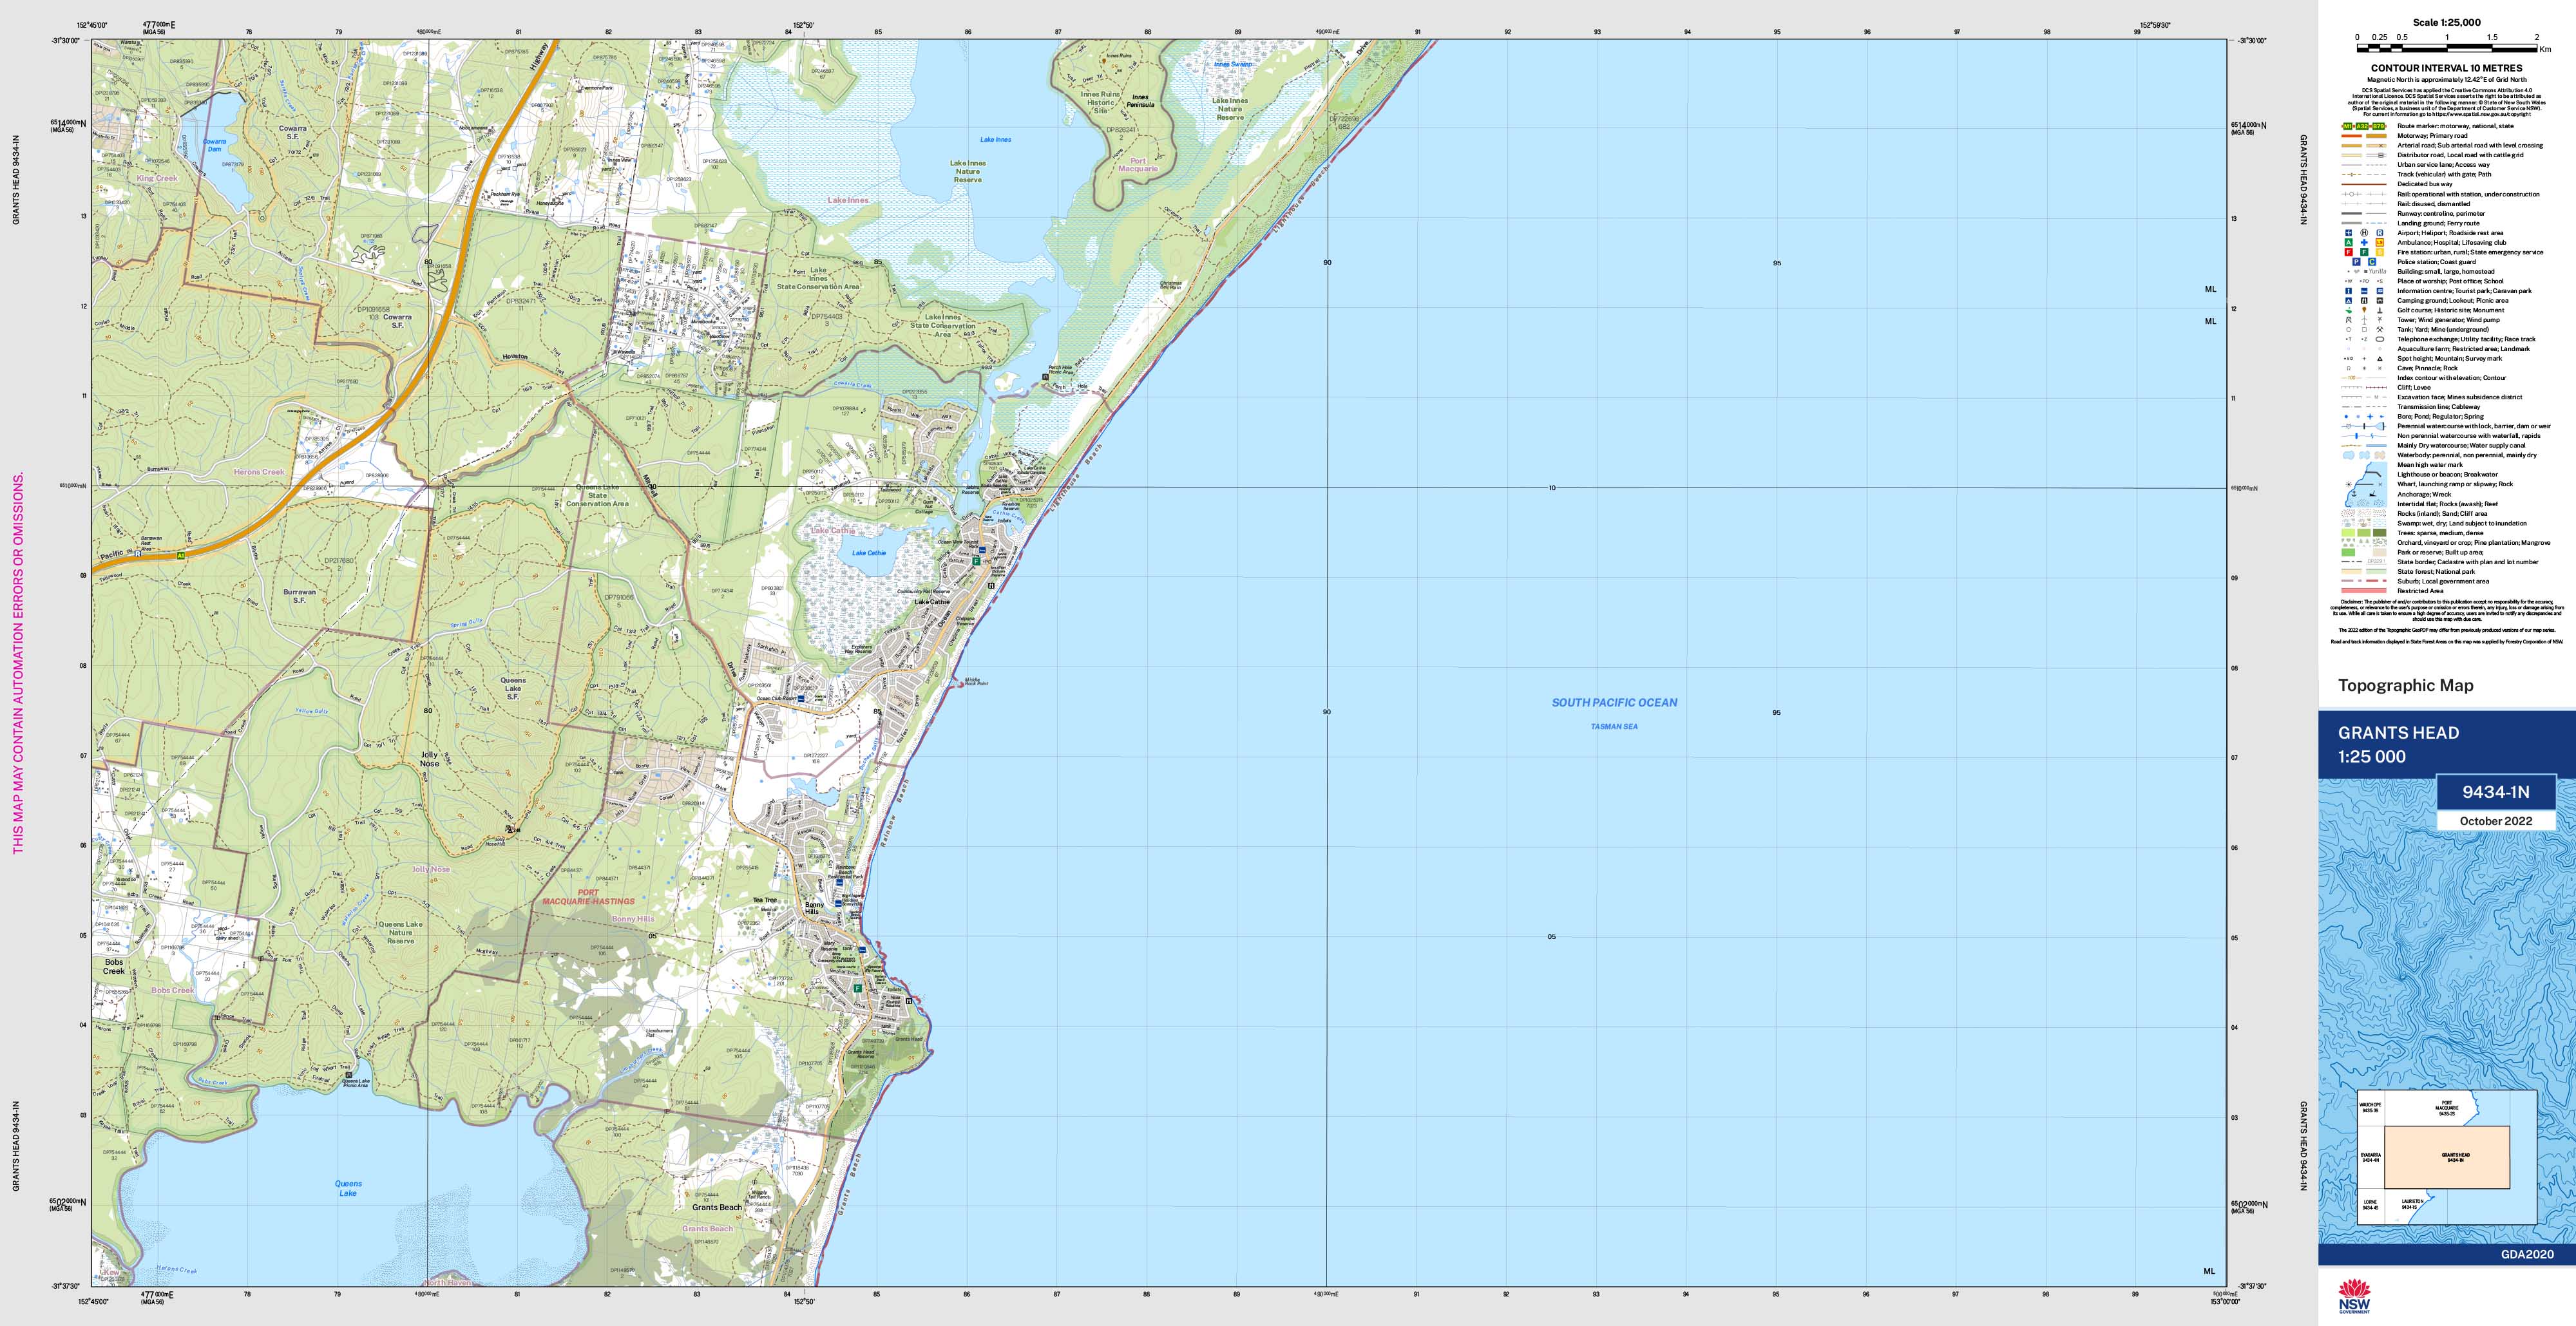Click the dense Trees color swatch
2576x1326 pixels.
(x=2380, y=533)
